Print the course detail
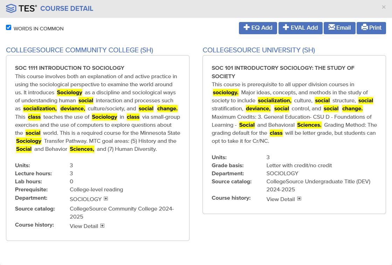The height and width of the screenshot is (265, 392). coord(371,28)
